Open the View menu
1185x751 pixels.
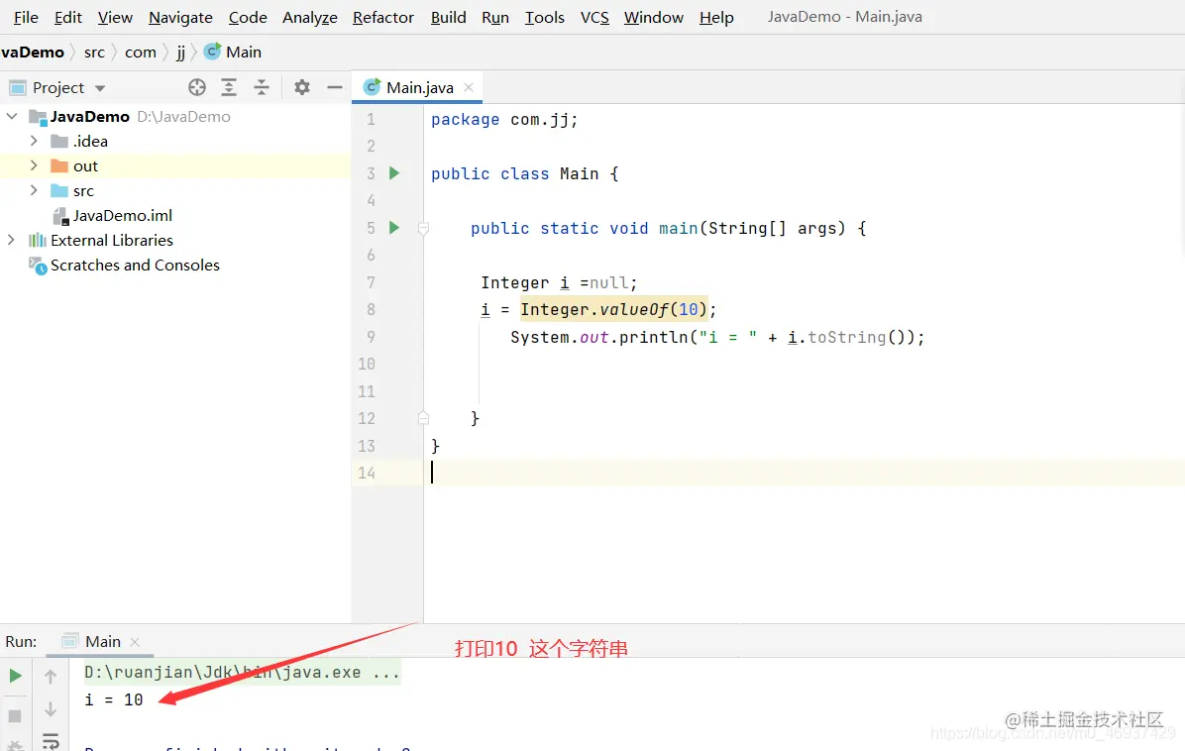pos(115,18)
